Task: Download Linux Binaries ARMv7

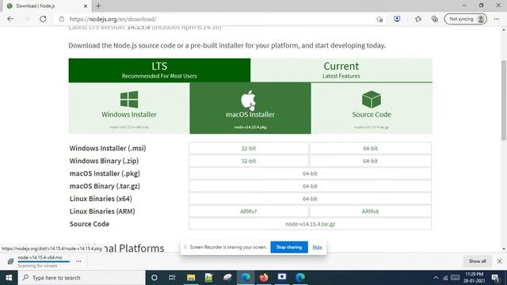Action: point(249,211)
